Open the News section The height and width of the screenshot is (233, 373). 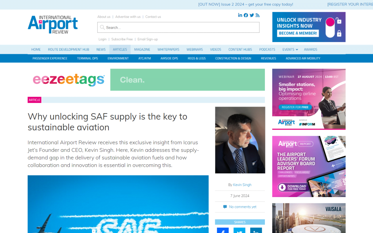pos(101,49)
